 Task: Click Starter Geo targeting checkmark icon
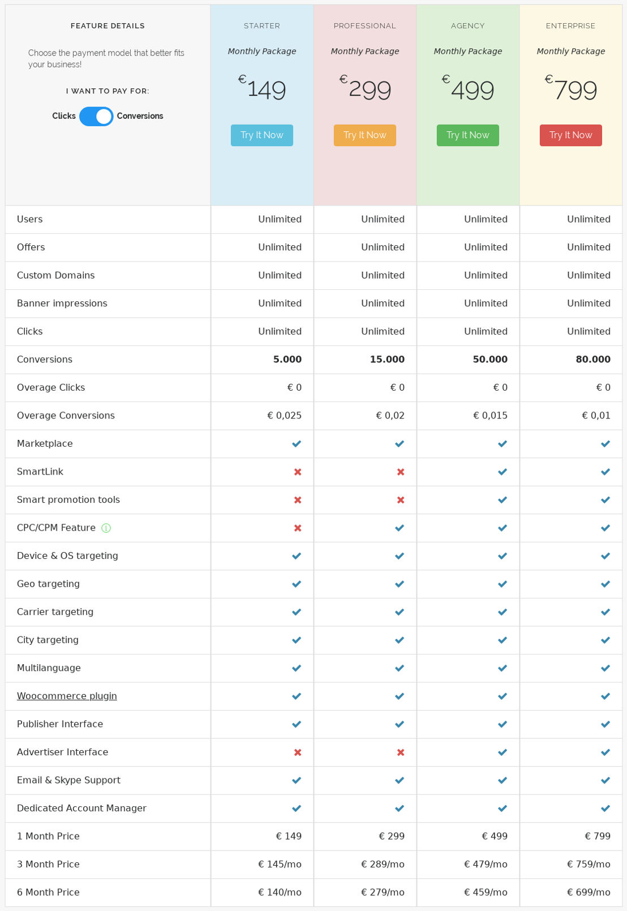[x=297, y=584]
